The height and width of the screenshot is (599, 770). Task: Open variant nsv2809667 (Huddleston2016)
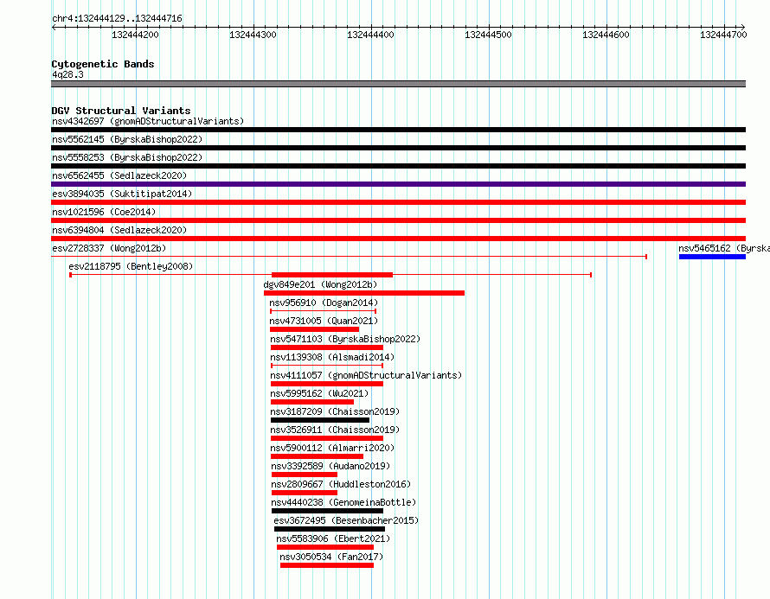341,484
